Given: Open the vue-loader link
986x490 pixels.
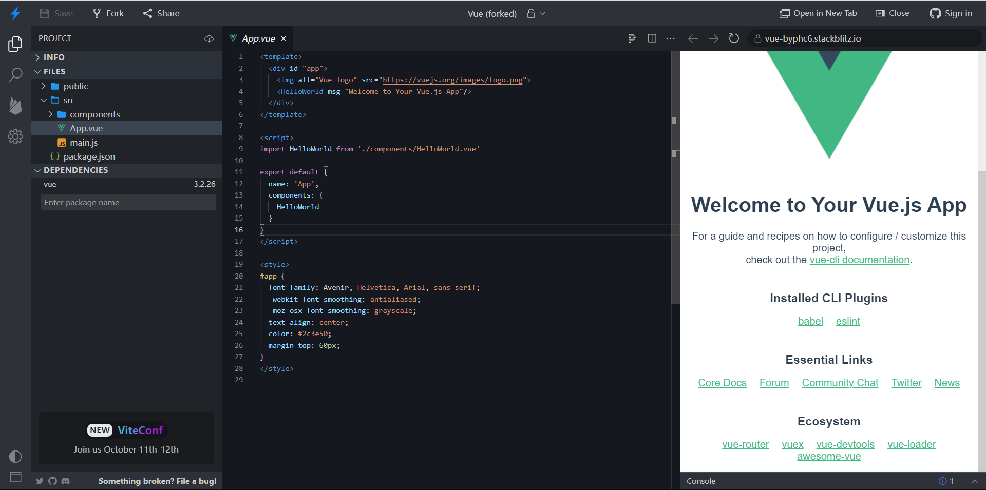Looking at the screenshot, I should 912,444.
